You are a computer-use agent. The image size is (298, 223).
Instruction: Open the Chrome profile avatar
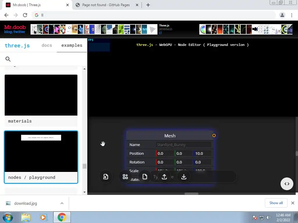click(282, 15)
